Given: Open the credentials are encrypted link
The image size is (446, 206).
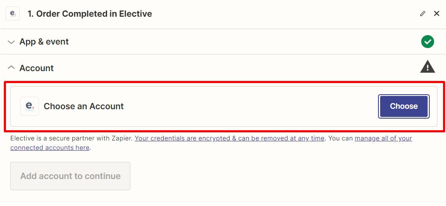Looking at the screenshot, I should (x=230, y=138).
